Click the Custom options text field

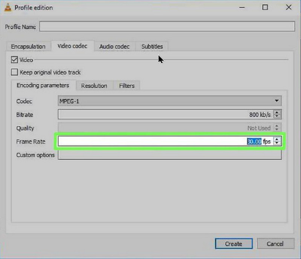click(x=169, y=155)
